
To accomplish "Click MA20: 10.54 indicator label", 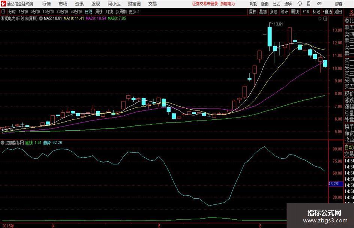I will (x=96, y=18).
